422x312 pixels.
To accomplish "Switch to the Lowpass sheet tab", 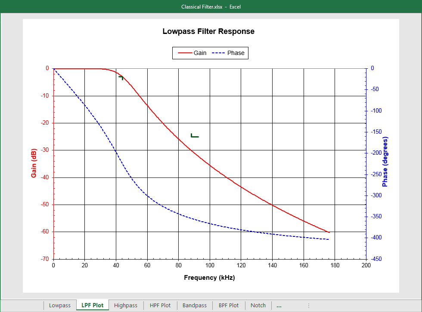I will [59, 305].
